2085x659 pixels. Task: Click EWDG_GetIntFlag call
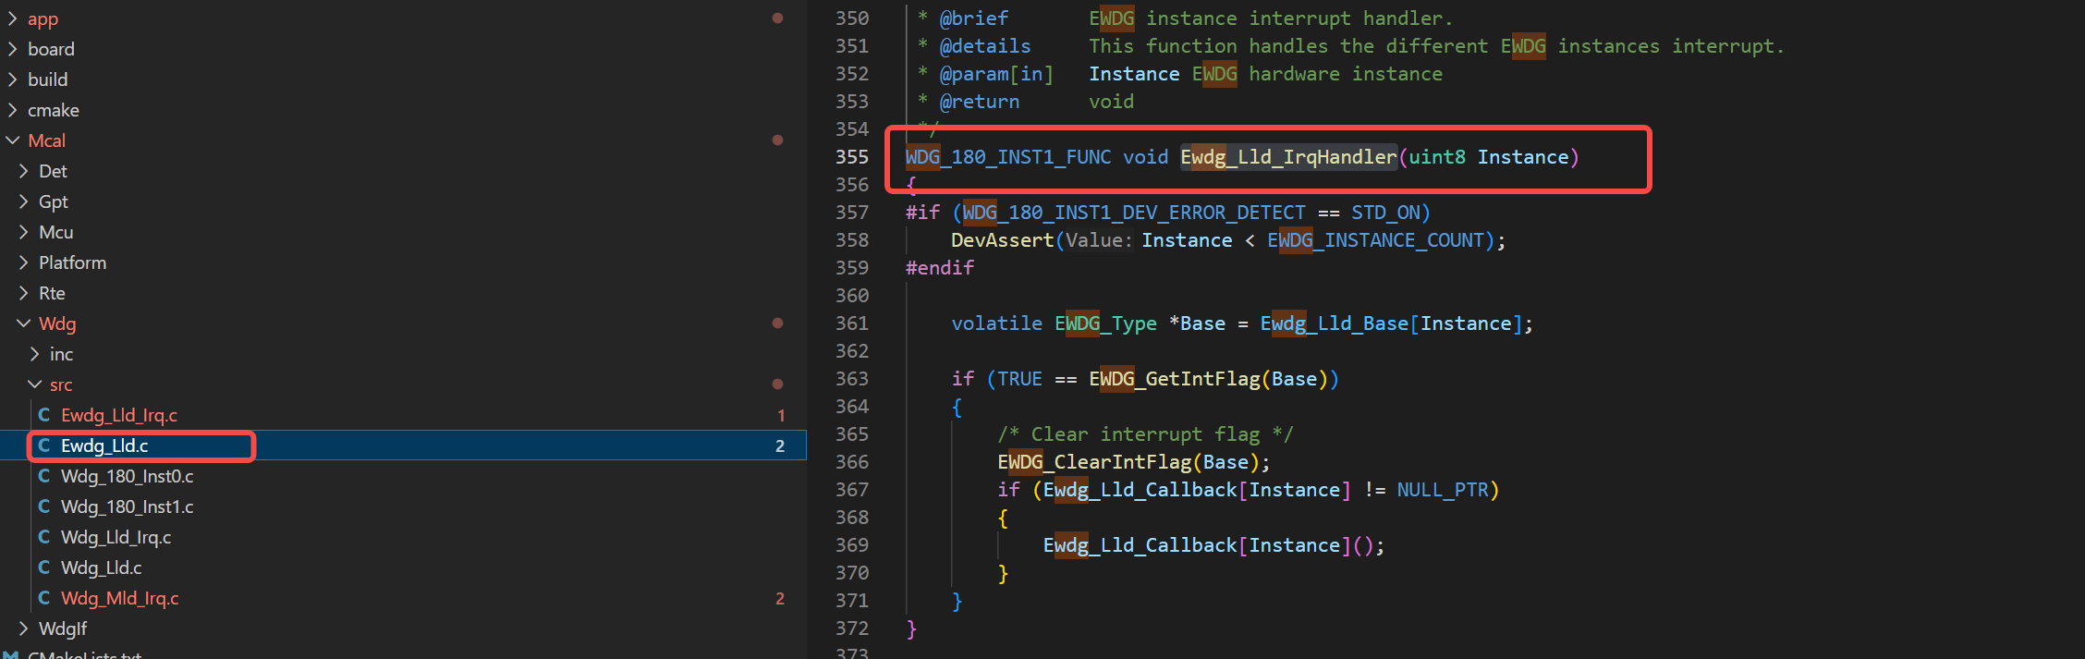pyautogui.click(x=1174, y=379)
